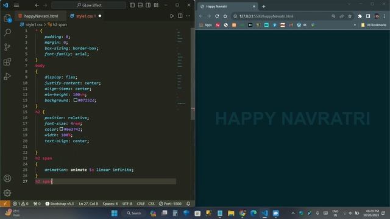Open a new tab in Chrome
390x219 pixels.
click(x=264, y=7)
